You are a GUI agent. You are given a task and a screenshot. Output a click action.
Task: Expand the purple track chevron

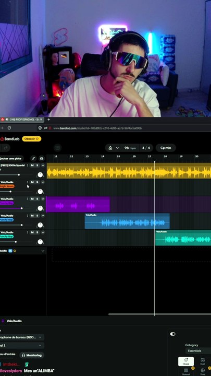(43, 199)
